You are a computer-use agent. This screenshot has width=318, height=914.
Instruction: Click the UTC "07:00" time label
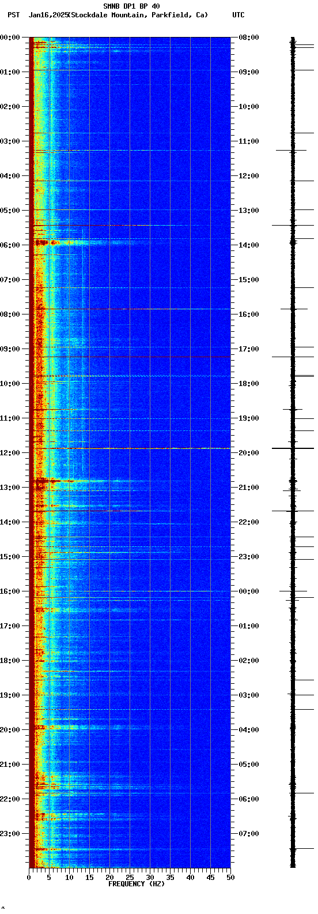[249, 834]
